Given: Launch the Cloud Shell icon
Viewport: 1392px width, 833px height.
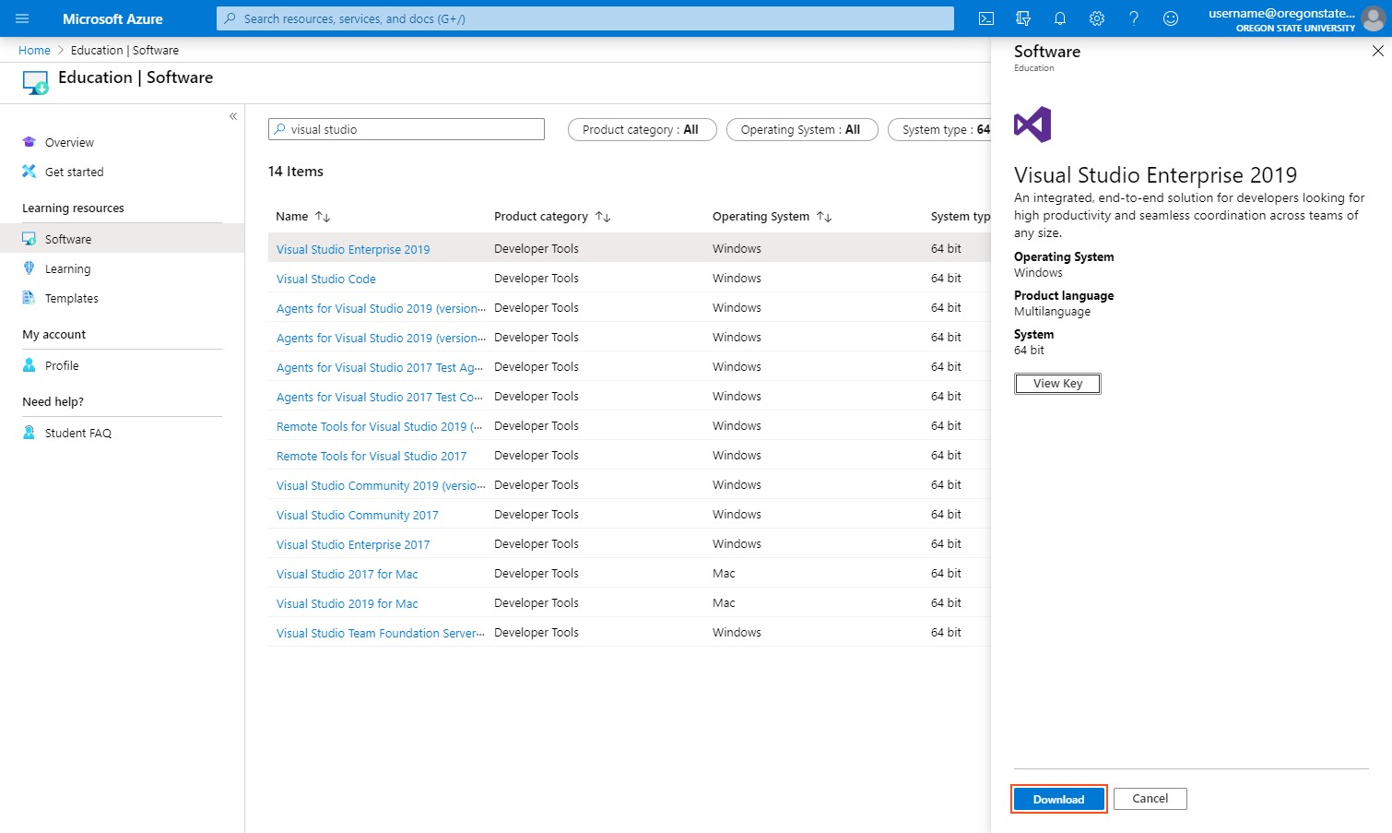Looking at the screenshot, I should pos(985,18).
